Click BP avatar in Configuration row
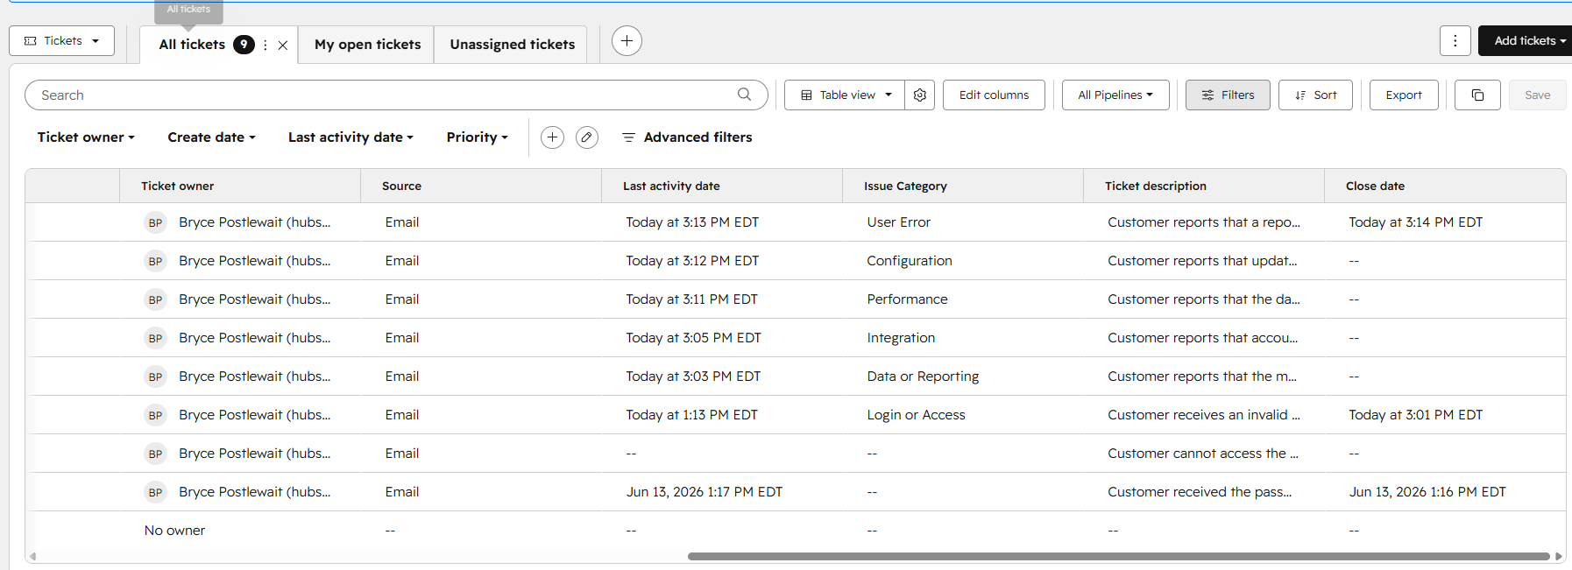Image resolution: width=1572 pixels, height=570 pixels. point(155,261)
